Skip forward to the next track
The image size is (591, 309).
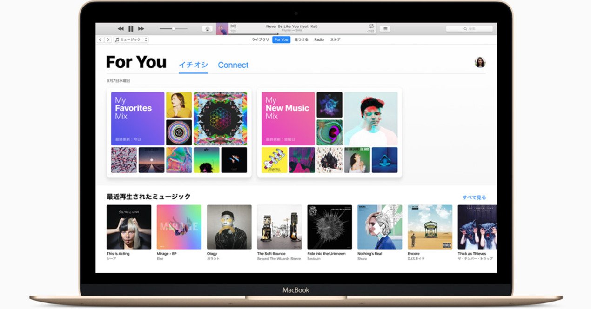coord(141,29)
